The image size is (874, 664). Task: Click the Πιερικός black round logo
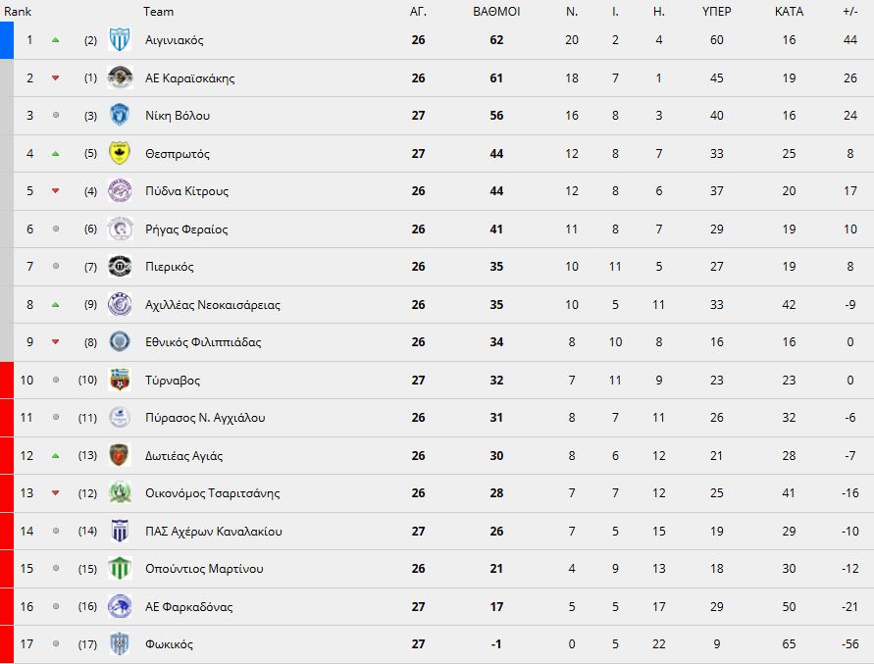point(120,266)
